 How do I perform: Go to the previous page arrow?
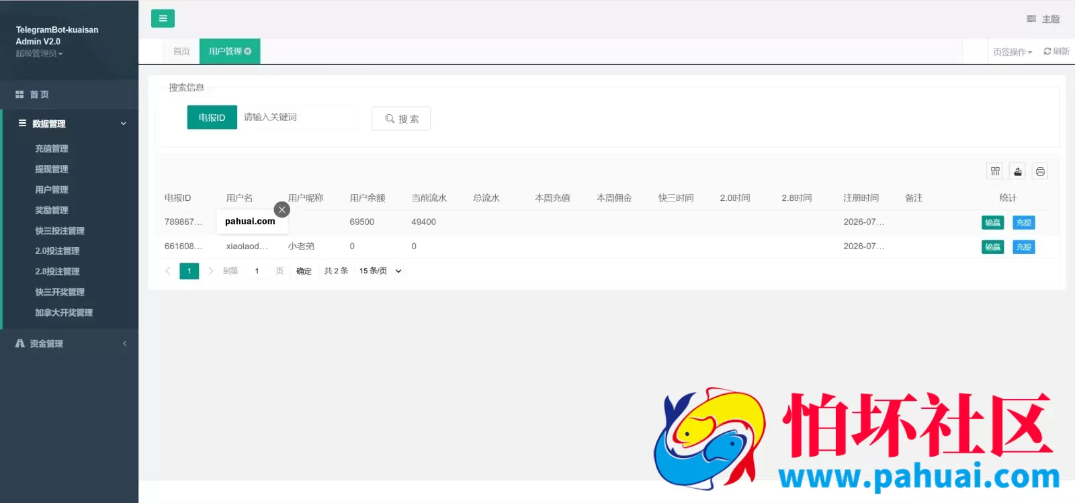(168, 271)
